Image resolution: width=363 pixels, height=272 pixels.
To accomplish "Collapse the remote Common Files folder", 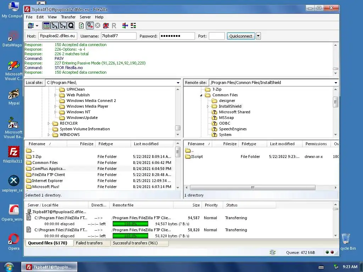I will 201,95.
